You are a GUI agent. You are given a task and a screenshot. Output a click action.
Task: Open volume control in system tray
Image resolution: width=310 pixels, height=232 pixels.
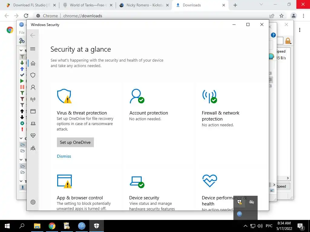pyautogui.click(x=260, y=226)
